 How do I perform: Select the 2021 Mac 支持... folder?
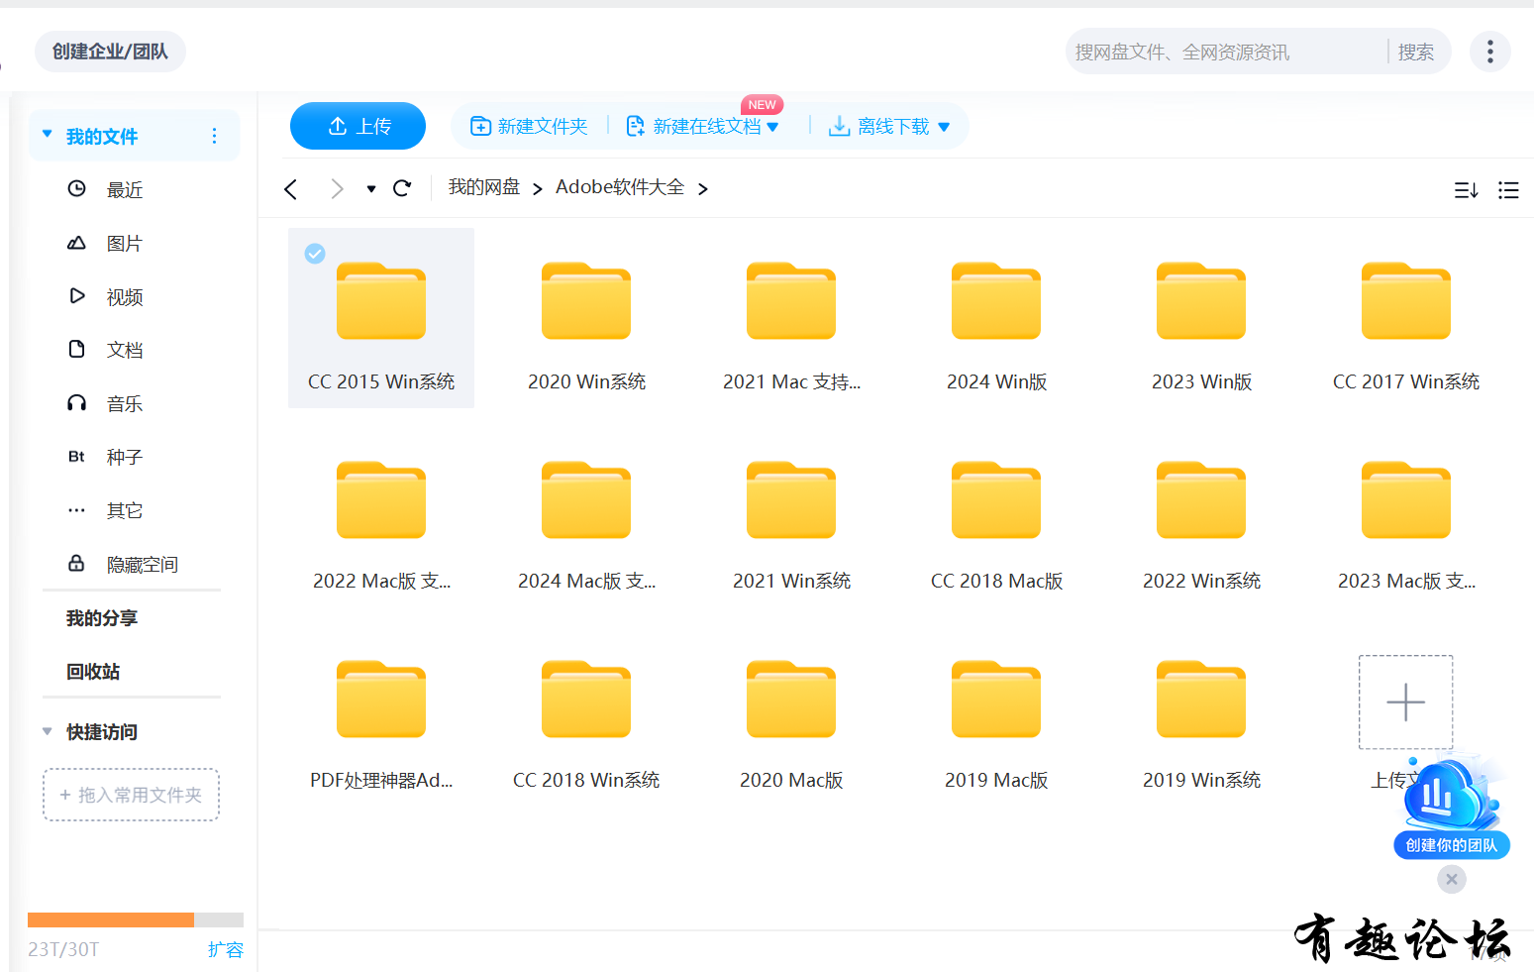click(x=791, y=318)
